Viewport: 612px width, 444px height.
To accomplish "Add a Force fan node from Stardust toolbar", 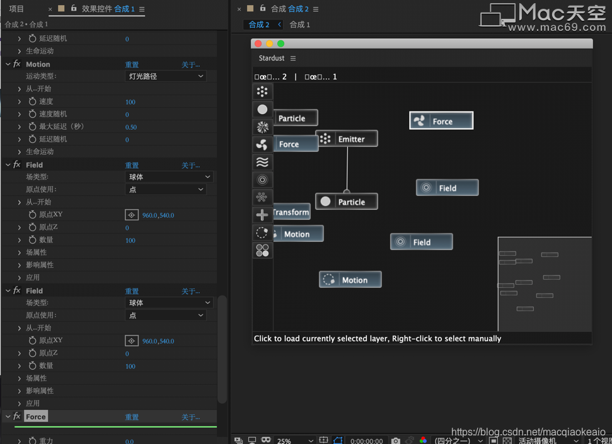I will (262, 144).
